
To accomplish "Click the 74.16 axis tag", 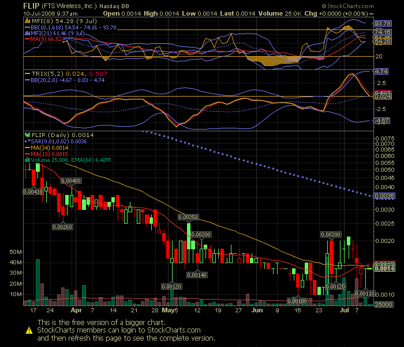I will [382, 32].
